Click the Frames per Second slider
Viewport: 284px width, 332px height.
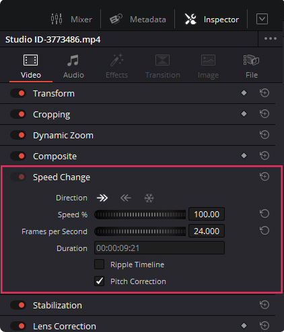click(x=140, y=231)
